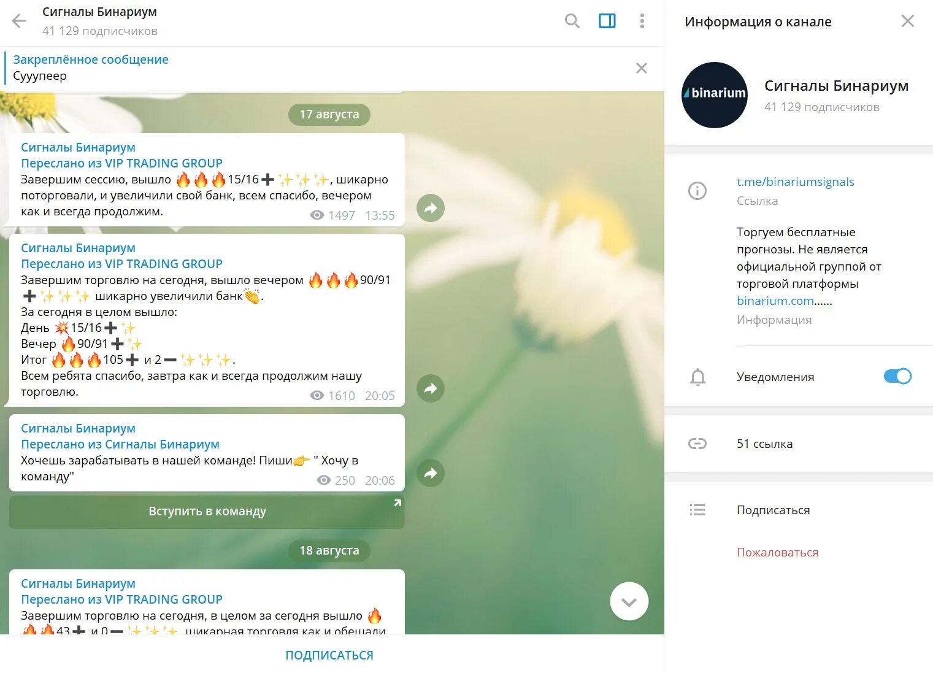The height and width of the screenshot is (673, 933).
Task: Click the list icon beside Подписаться
Action: [x=697, y=510]
